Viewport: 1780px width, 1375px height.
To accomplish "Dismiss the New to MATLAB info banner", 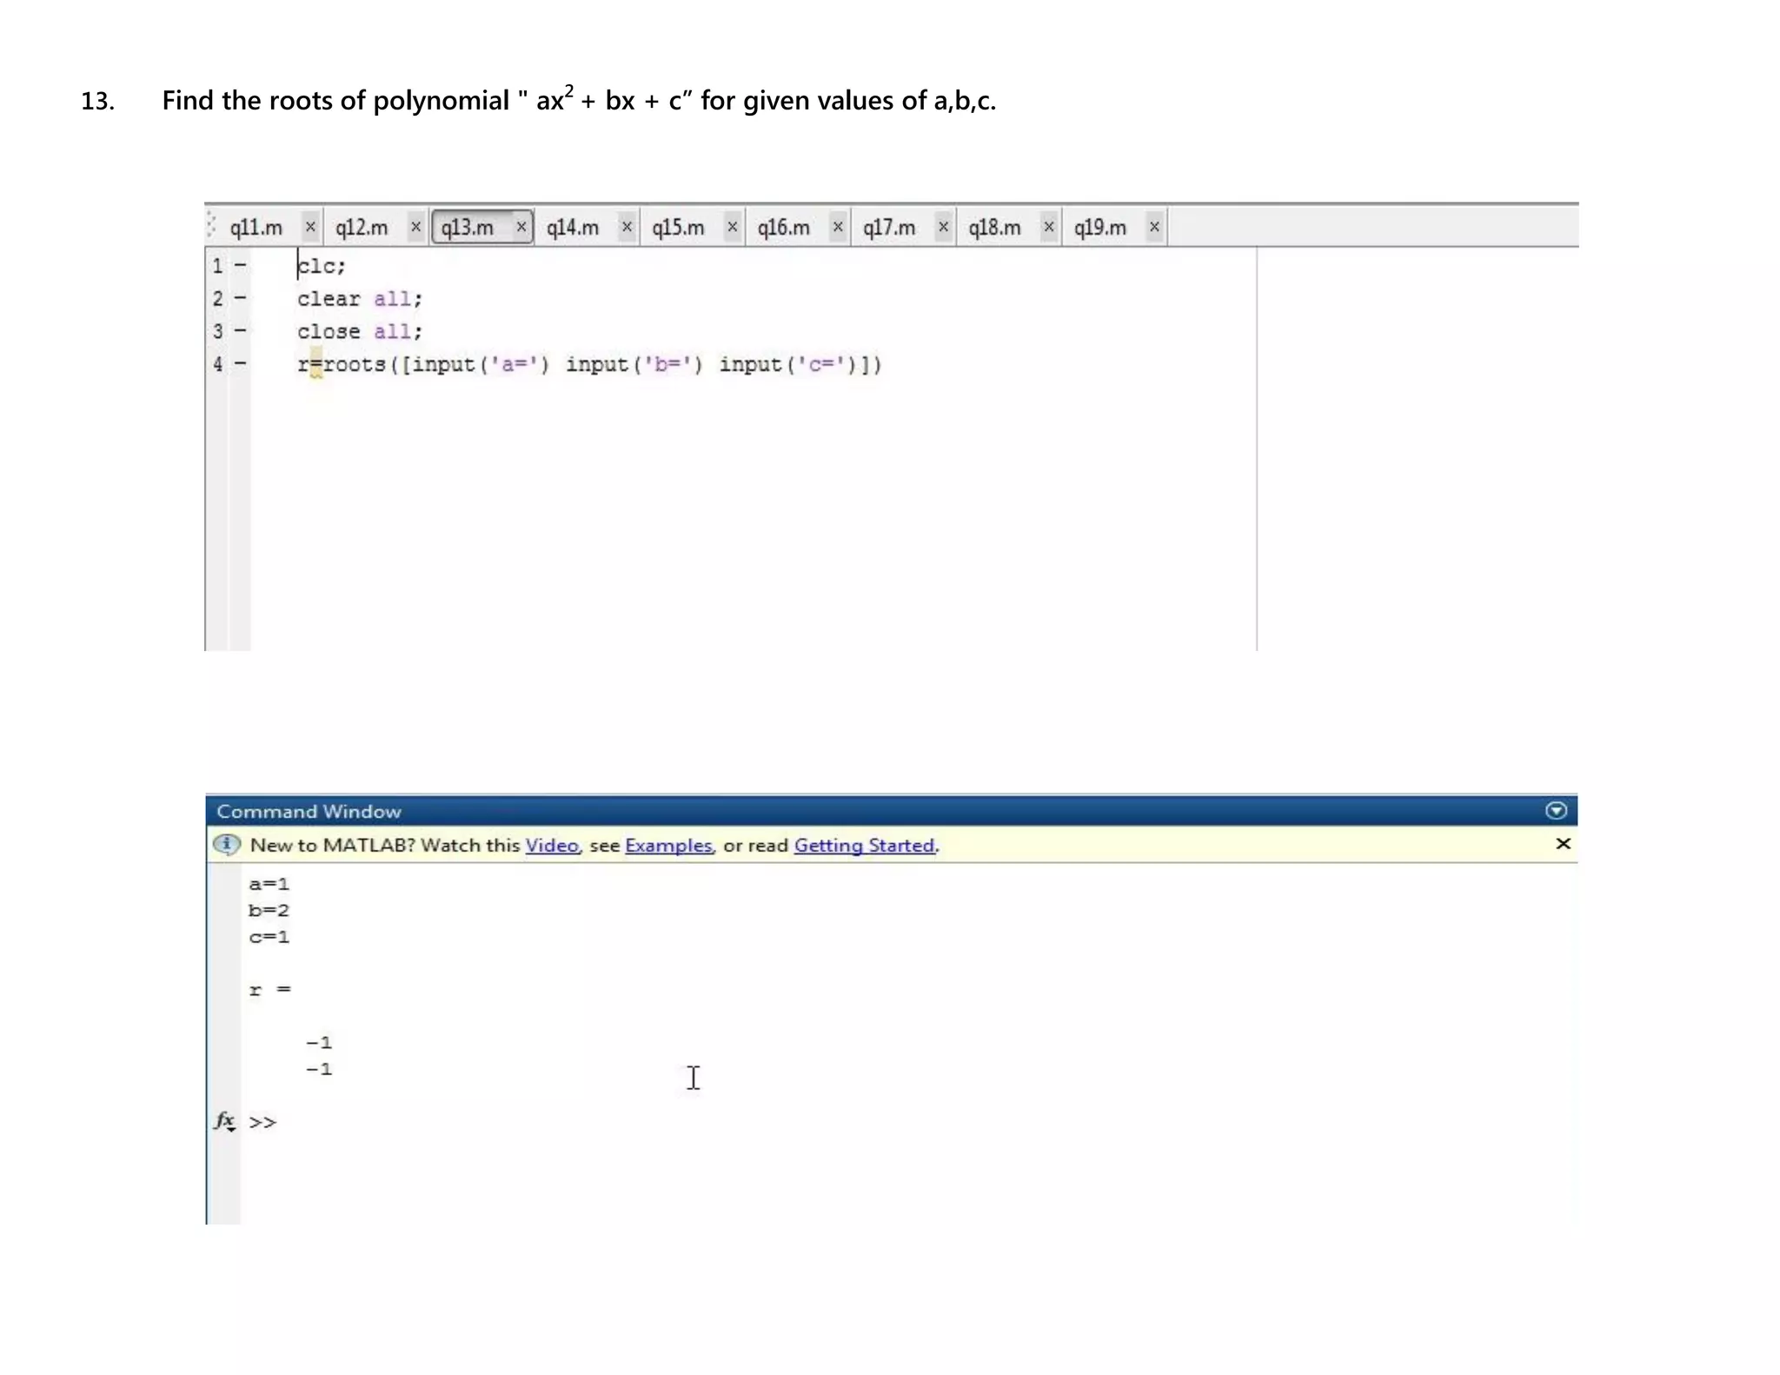I will tap(1563, 844).
